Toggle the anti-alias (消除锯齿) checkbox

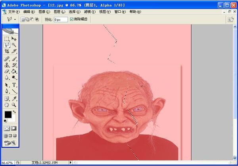click(x=71, y=19)
